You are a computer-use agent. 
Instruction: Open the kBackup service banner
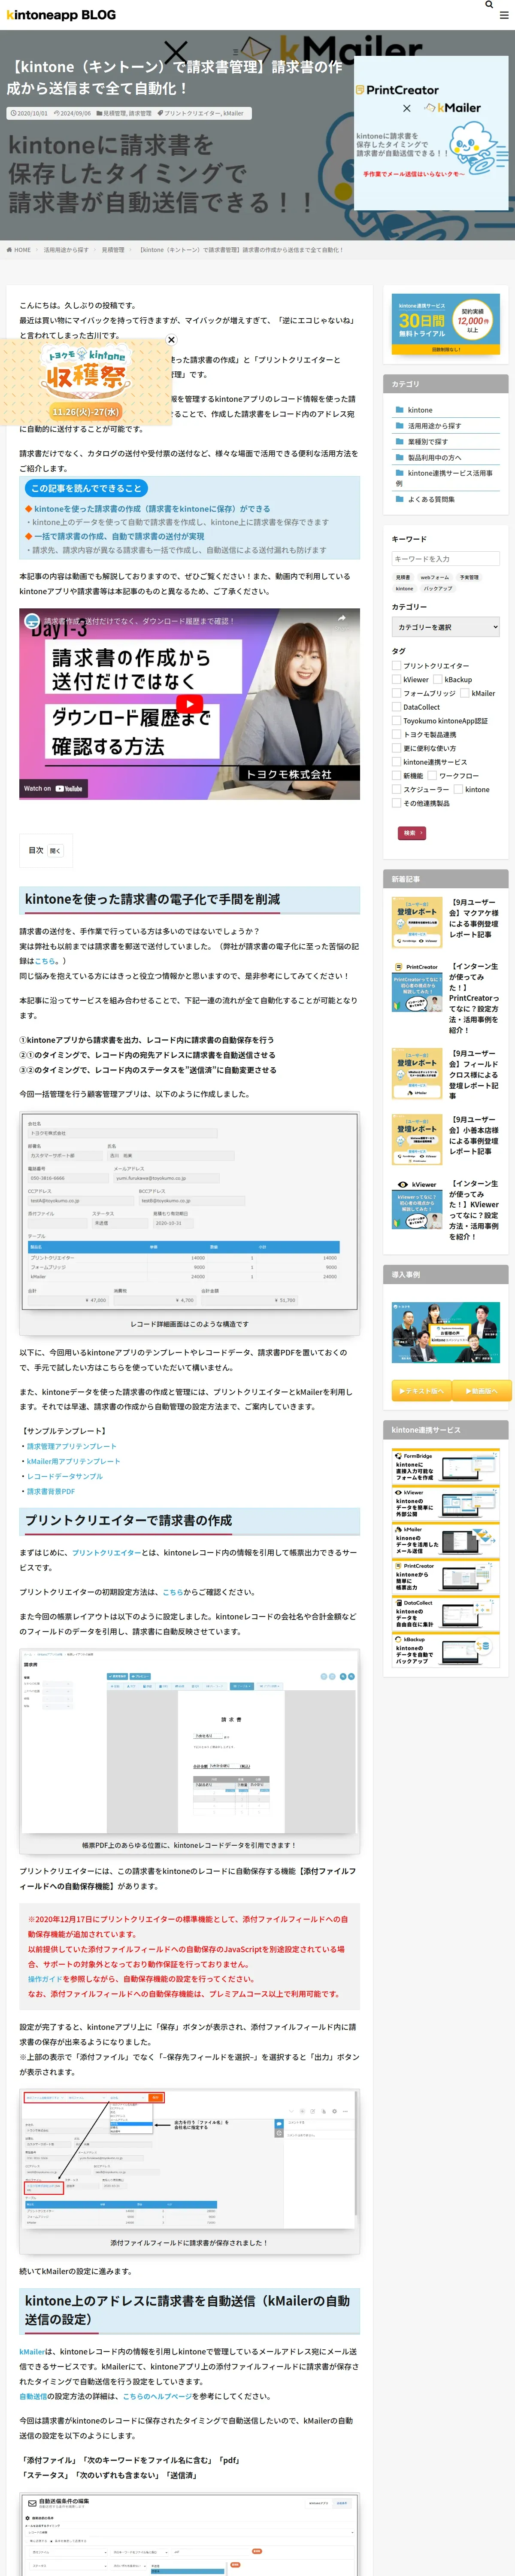pyautogui.click(x=446, y=1651)
